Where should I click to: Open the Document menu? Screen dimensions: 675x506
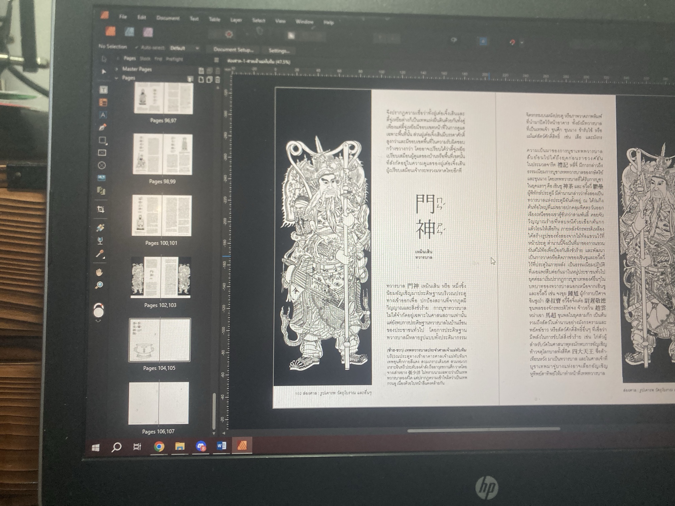click(168, 18)
